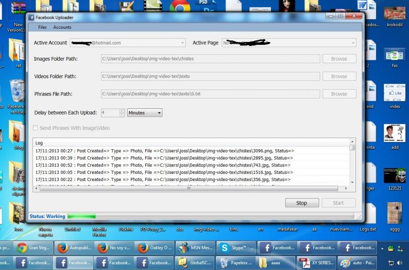Enable Send Phrases With Image\Video
Viewport: 409px width, 270px height.
click(35, 128)
